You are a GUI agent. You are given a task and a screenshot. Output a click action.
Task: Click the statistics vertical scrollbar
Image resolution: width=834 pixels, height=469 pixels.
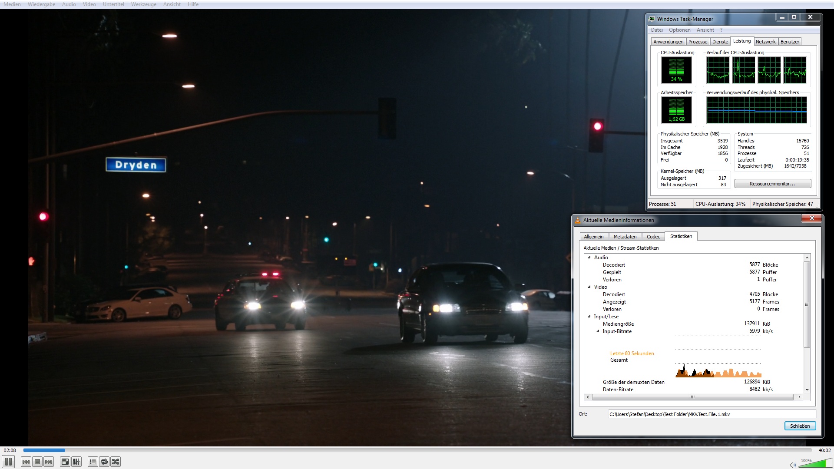[x=807, y=304]
